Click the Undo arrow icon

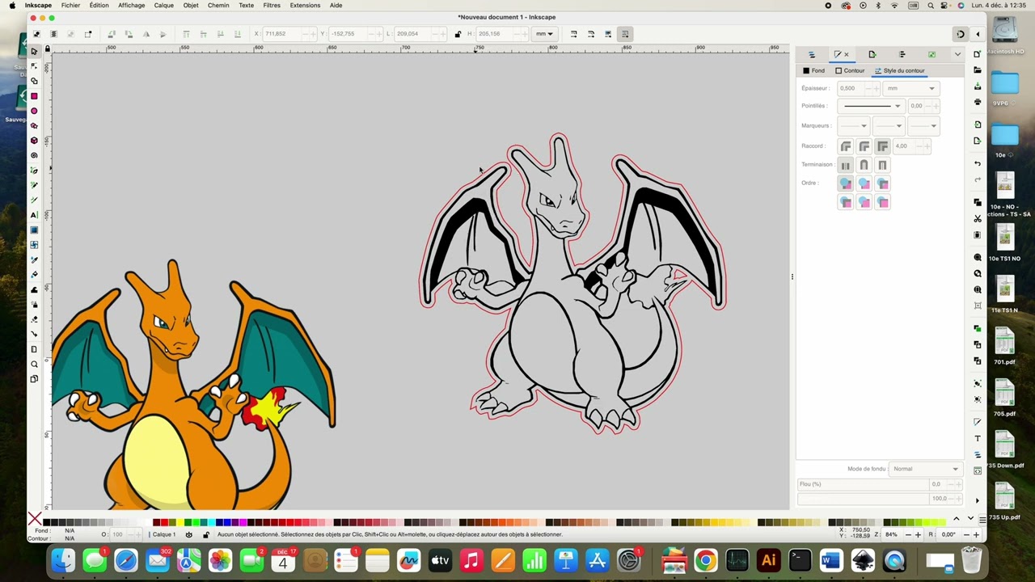click(978, 163)
